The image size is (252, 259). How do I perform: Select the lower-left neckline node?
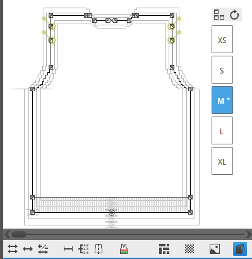click(94, 20)
